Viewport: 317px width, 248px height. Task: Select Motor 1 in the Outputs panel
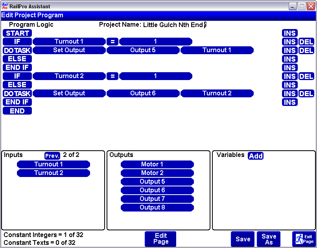[157, 164]
